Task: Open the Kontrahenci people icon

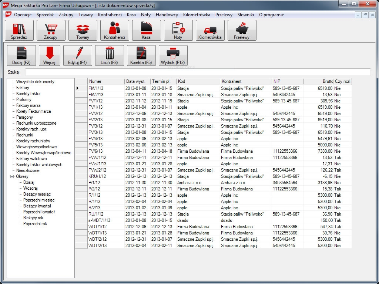Action: (x=115, y=30)
